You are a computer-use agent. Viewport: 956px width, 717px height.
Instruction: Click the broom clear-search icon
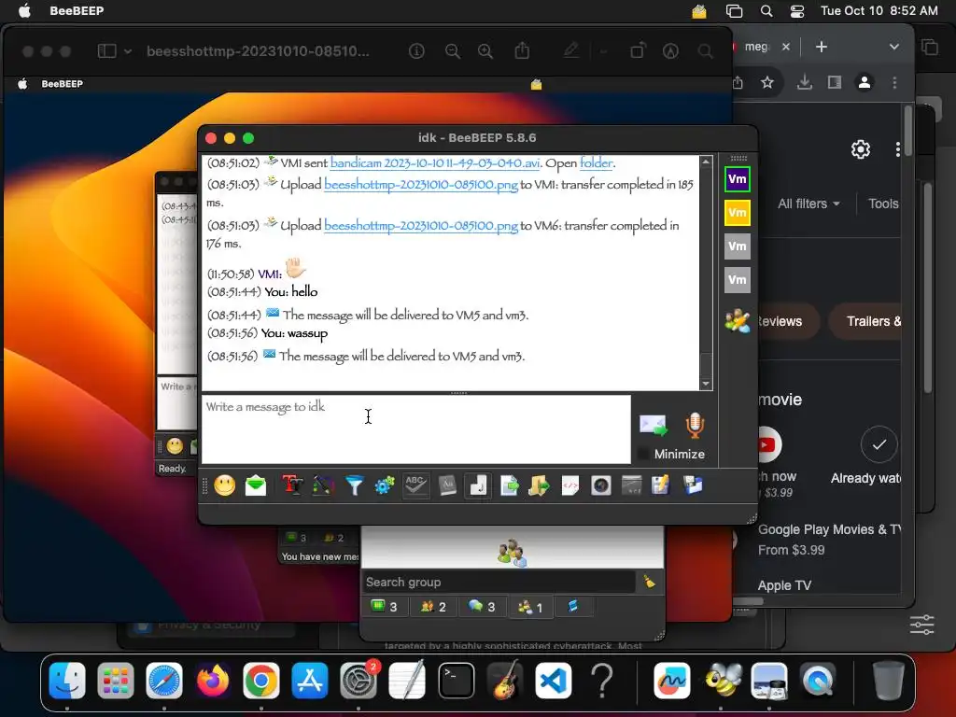[650, 583]
